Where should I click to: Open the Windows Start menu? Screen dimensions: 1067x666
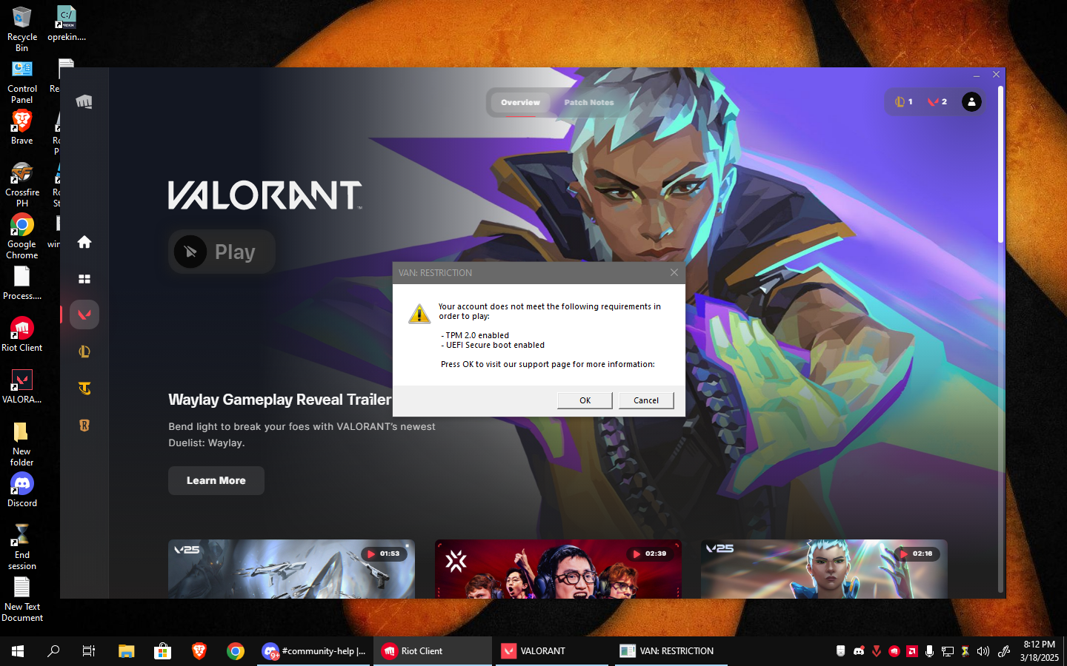click(x=18, y=651)
